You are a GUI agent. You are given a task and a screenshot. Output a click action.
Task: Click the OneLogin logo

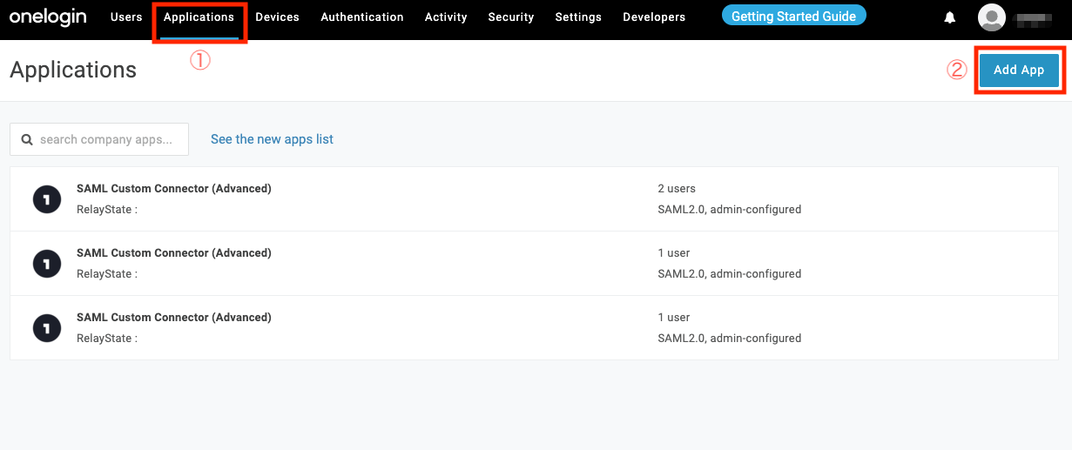pyautogui.click(x=48, y=17)
